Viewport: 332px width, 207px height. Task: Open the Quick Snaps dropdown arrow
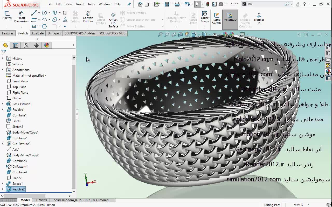pyautogui.click(x=205, y=27)
